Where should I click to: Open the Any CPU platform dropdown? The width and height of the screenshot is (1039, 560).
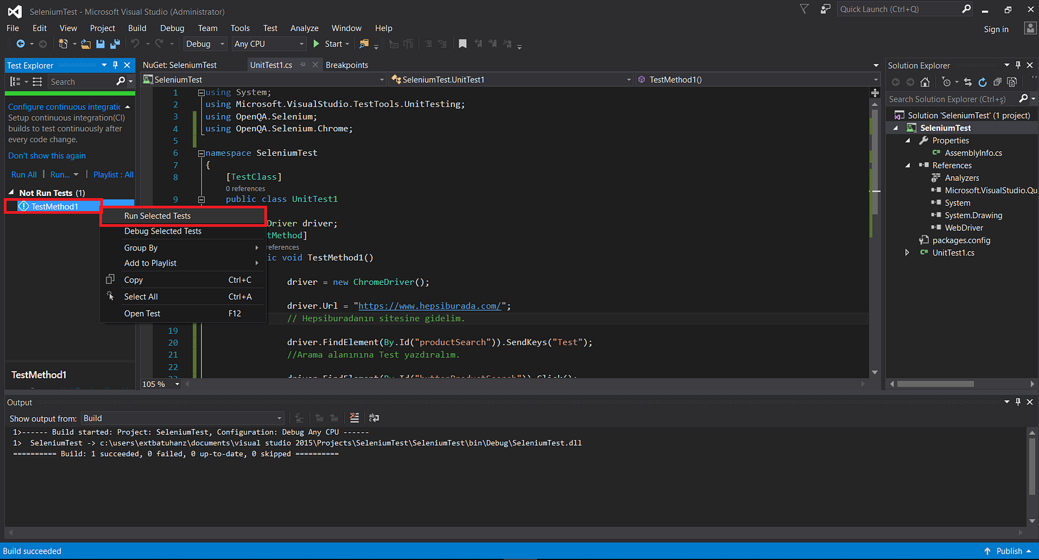[x=269, y=44]
